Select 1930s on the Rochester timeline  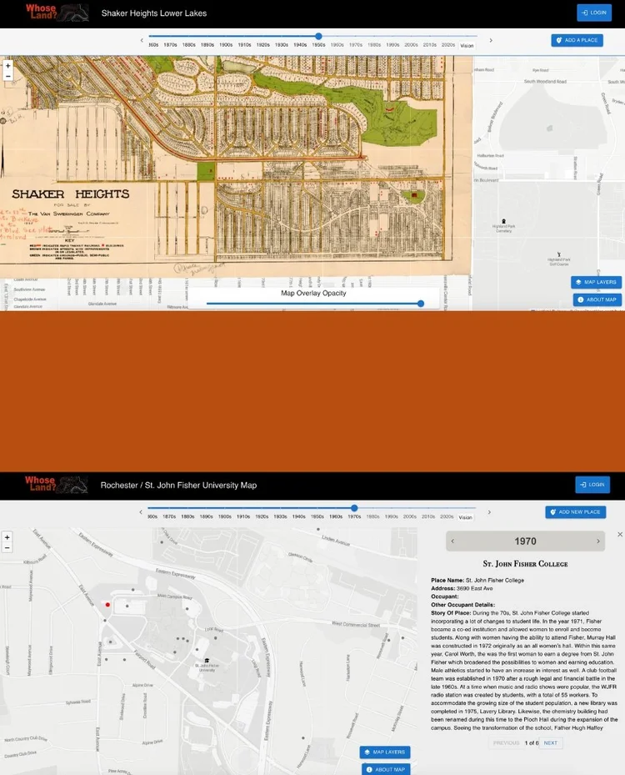[x=280, y=516]
